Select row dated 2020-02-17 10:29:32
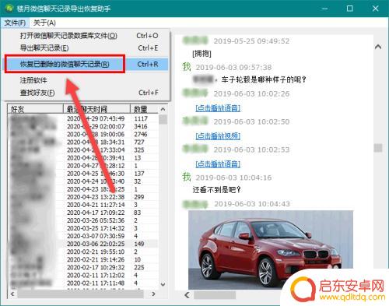Screen dimensions: 389x306 83,267
